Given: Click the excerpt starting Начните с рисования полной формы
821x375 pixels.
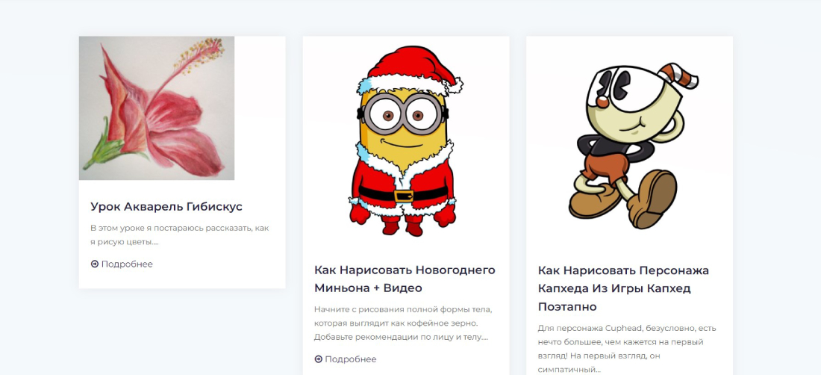Looking at the screenshot, I should point(404,323).
